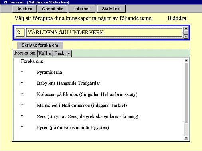Open the Gör så här instructions

tap(52, 9)
